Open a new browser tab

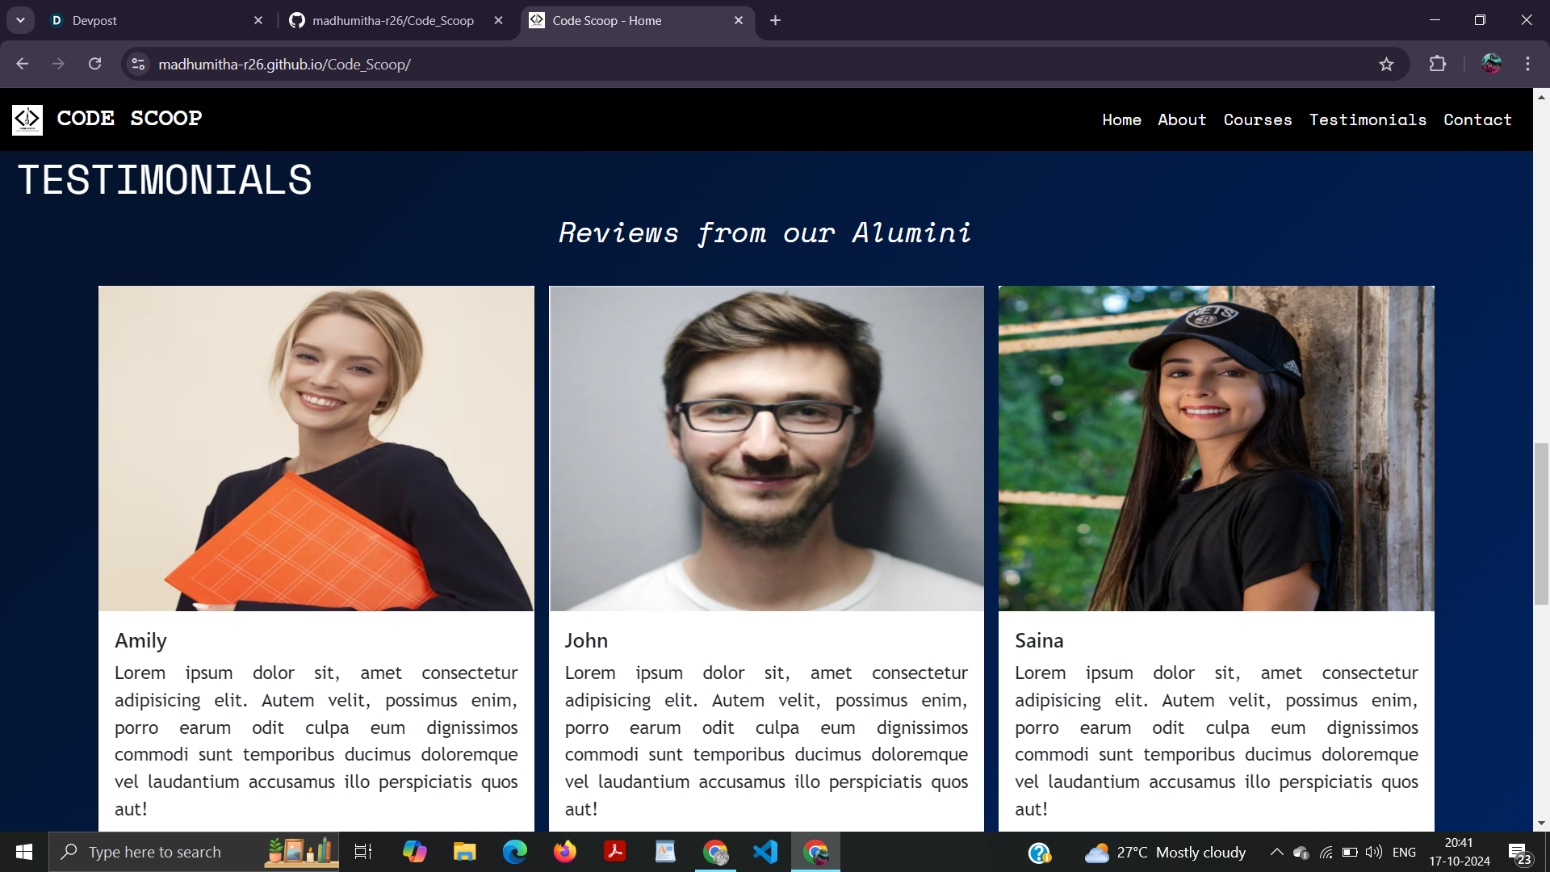pyautogui.click(x=775, y=20)
